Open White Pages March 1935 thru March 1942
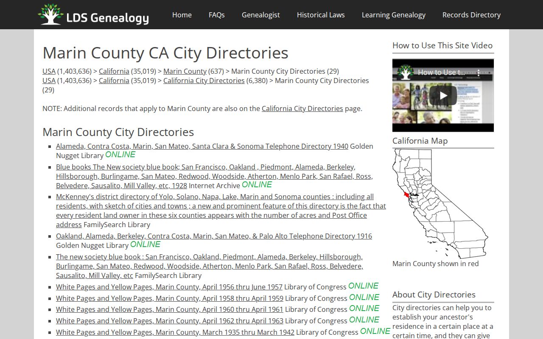Screen dimensions: 543x339 click(x=175, y=332)
